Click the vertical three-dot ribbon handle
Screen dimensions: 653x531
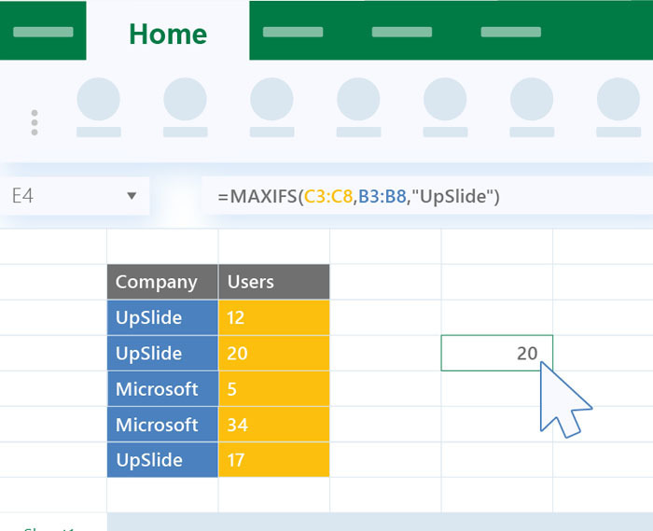(x=35, y=122)
